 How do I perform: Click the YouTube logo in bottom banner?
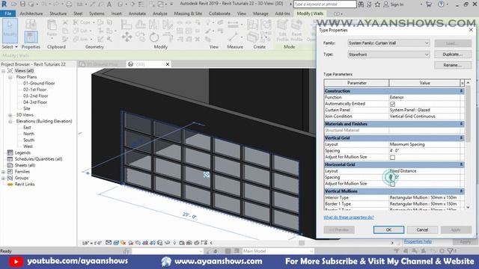16,262
